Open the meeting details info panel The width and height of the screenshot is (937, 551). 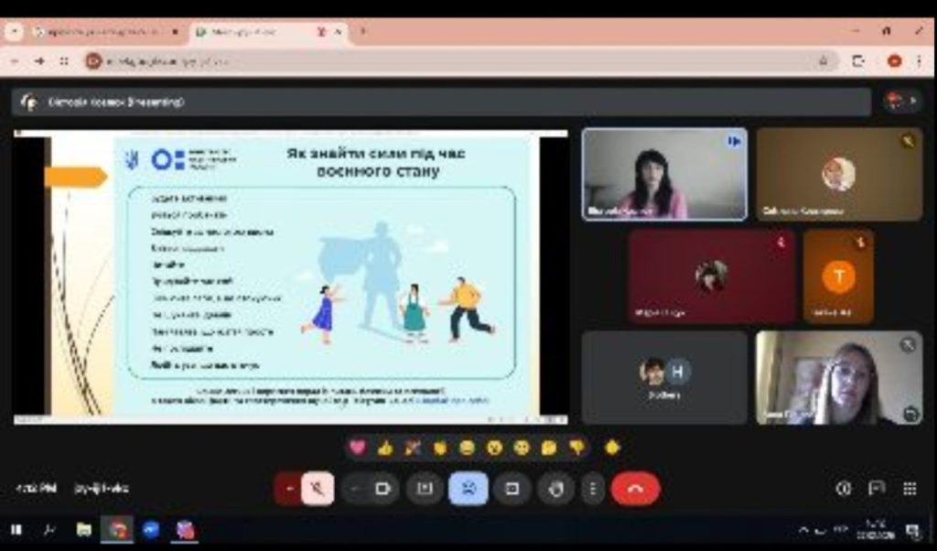[x=844, y=489]
